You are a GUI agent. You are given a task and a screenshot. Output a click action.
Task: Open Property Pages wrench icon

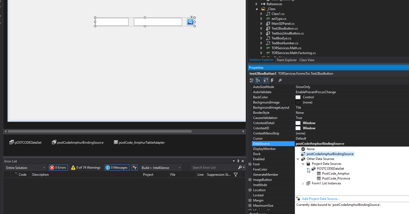click(x=280, y=80)
